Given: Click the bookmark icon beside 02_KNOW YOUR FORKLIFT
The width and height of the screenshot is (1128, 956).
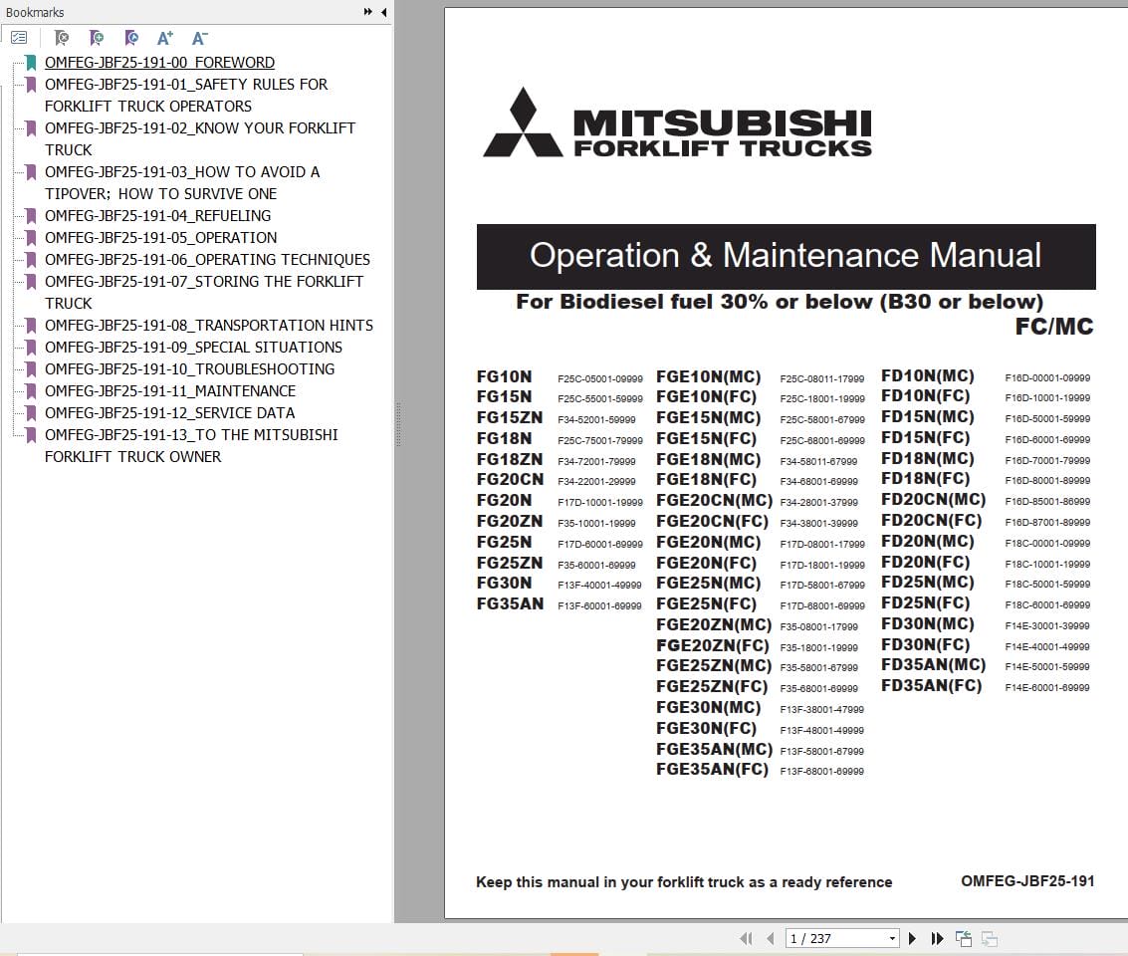Looking at the screenshot, I should [31, 128].
